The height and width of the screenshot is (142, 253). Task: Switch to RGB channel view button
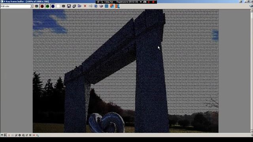[x=37, y=6]
